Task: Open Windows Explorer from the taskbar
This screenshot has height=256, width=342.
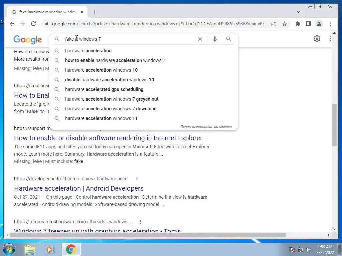Action: coord(30,249)
